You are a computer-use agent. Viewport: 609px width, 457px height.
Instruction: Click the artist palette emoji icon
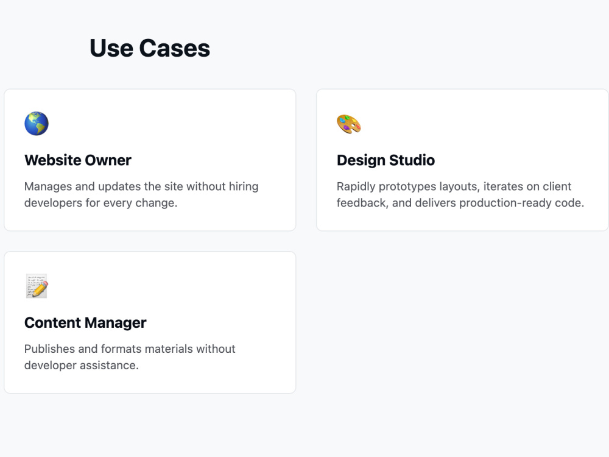(x=349, y=124)
